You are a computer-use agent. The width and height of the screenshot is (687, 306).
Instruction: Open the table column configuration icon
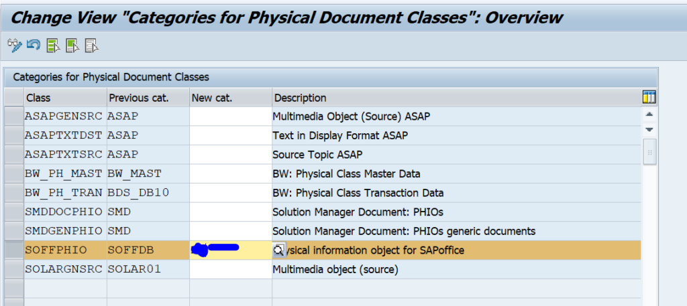point(649,98)
